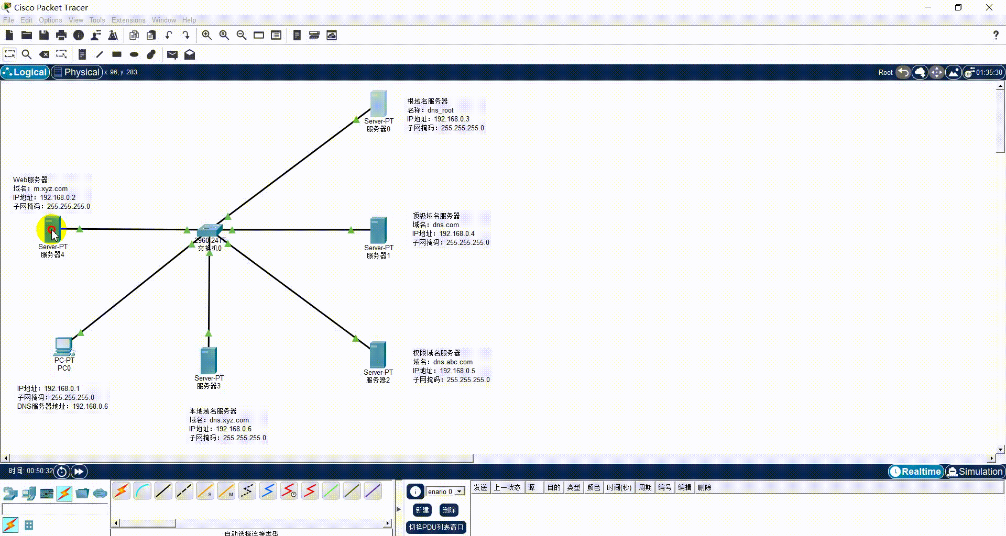Choose the Copper Cross-Over dashed cable
Image resolution: width=1006 pixels, height=536 pixels.
point(184,491)
